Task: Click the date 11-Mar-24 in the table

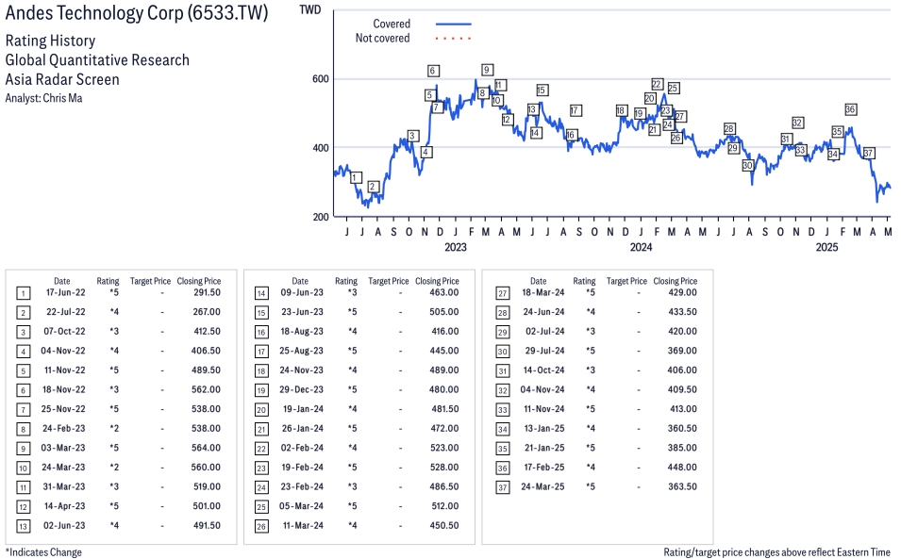Action: tap(303, 526)
